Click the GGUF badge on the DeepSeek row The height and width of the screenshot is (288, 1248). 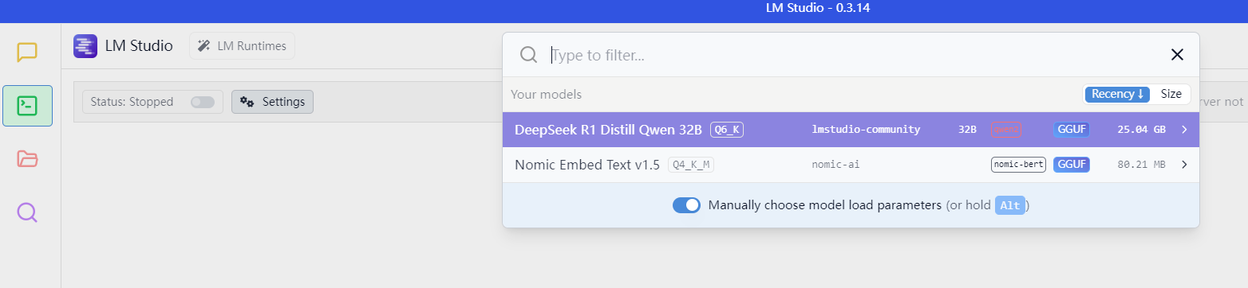[1071, 130]
